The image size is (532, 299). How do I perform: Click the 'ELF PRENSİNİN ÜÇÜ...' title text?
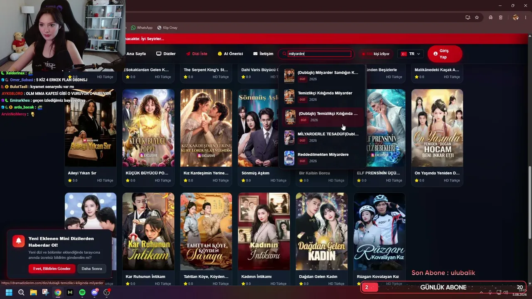[x=379, y=173]
